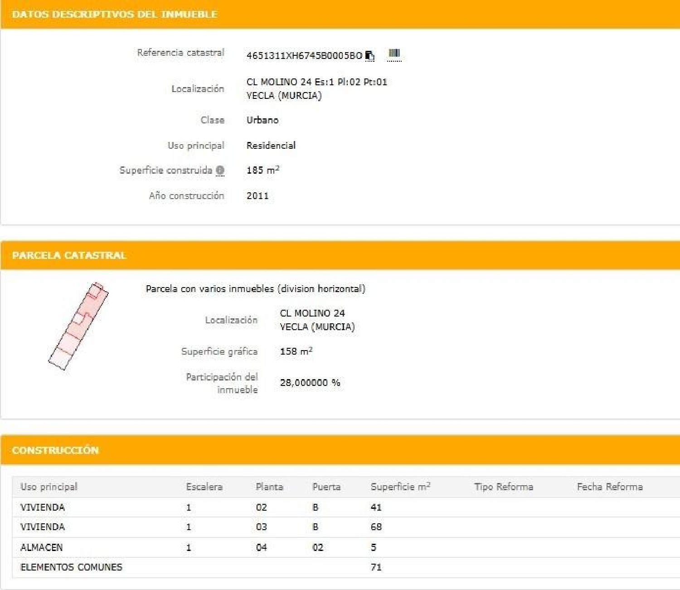Click the Superficie m² column header
This screenshot has width=680, height=590.
coord(400,487)
